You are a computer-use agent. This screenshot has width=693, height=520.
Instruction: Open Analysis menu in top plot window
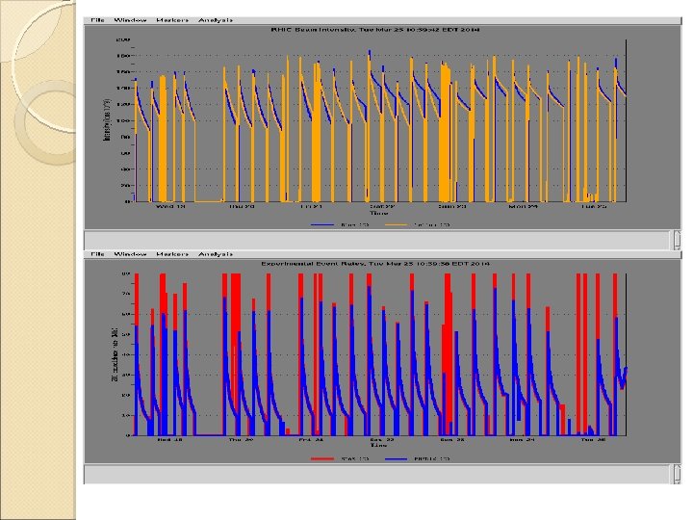tap(216, 20)
